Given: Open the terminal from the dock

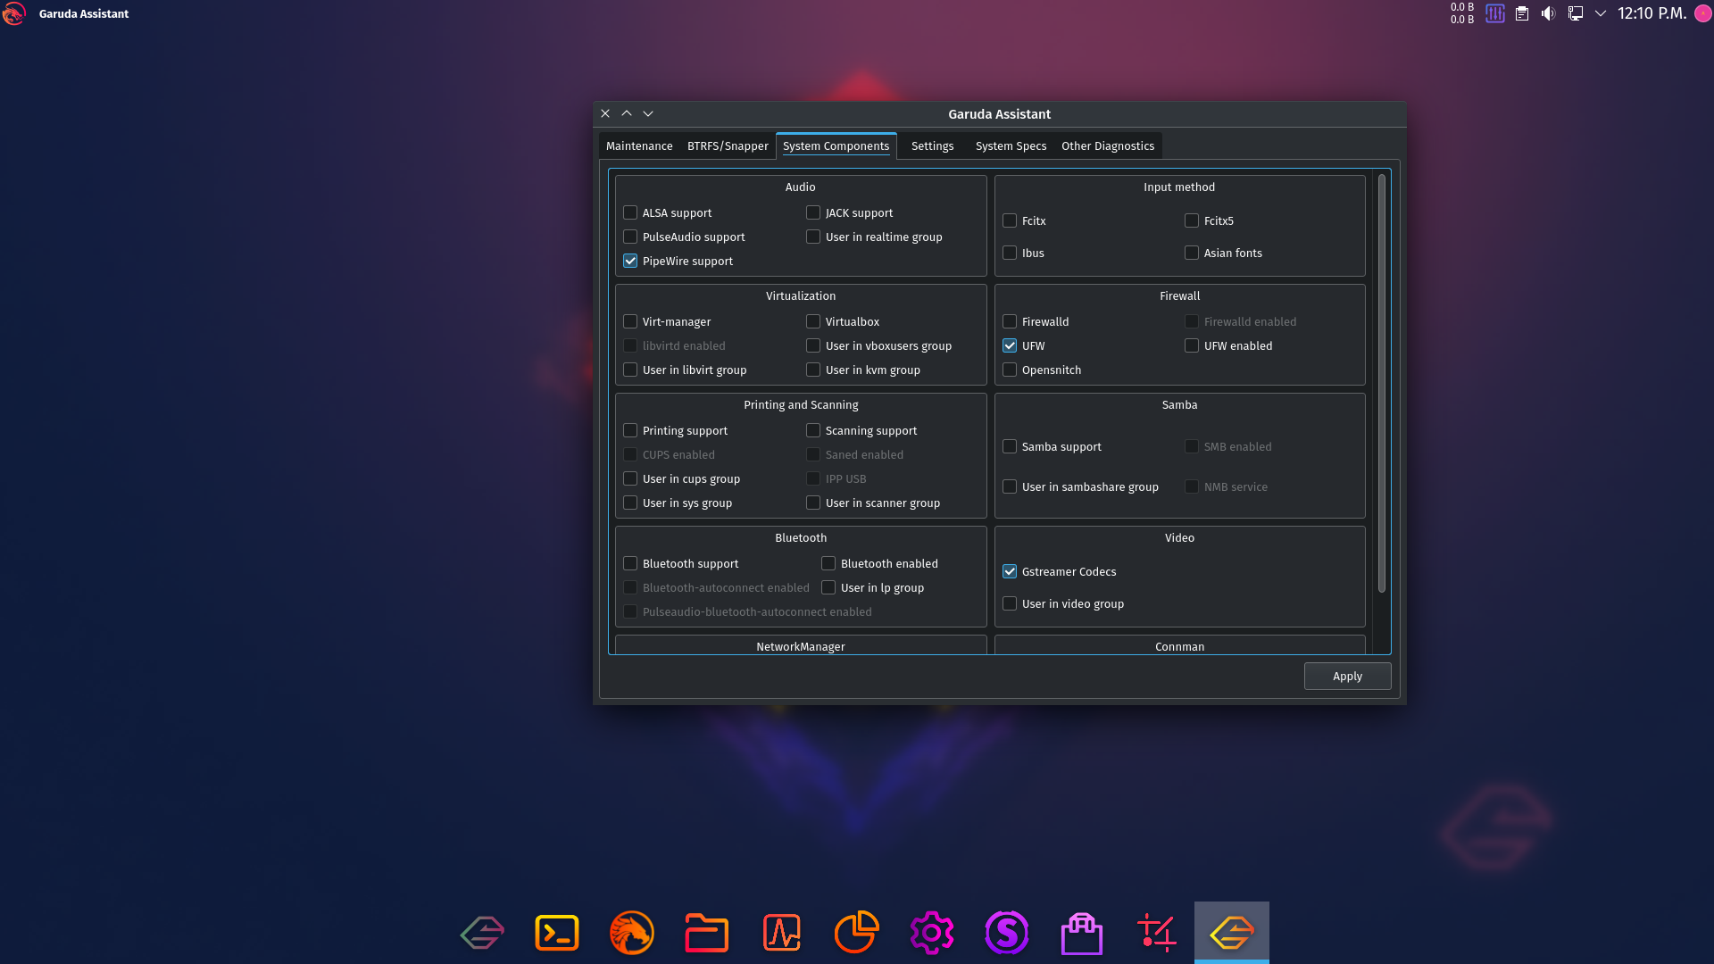Looking at the screenshot, I should 557,934.
